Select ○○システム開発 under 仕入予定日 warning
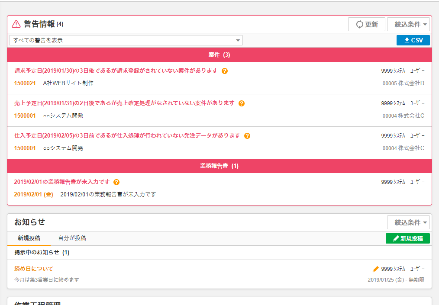This screenshot has height=305, width=439. 63,148
